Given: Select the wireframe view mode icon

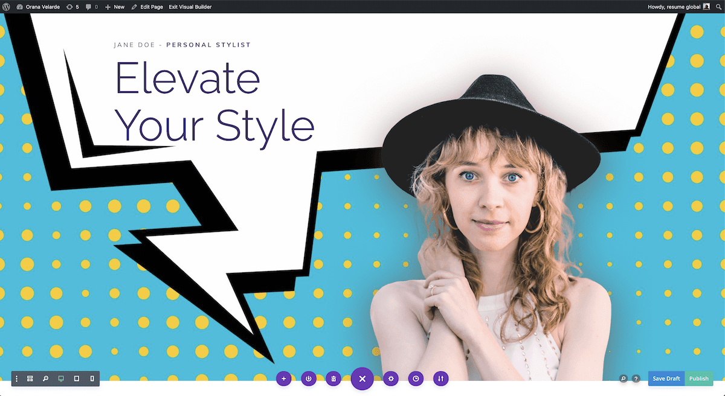Looking at the screenshot, I should coord(30,378).
